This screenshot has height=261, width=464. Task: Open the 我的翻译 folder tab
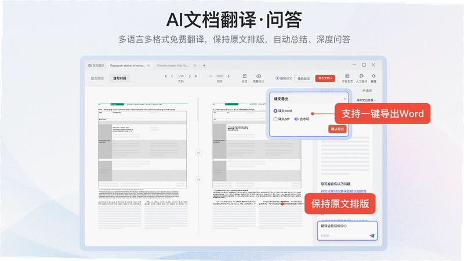pos(96,66)
